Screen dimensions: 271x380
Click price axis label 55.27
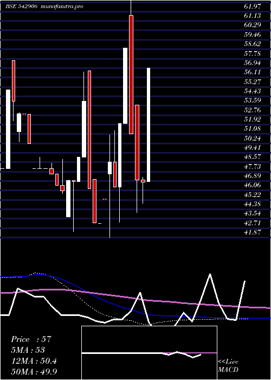tap(253, 81)
